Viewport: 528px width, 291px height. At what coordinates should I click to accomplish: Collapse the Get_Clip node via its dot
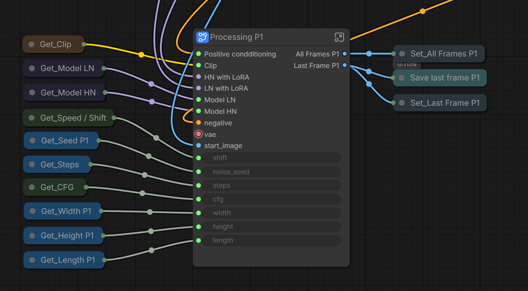click(31, 44)
